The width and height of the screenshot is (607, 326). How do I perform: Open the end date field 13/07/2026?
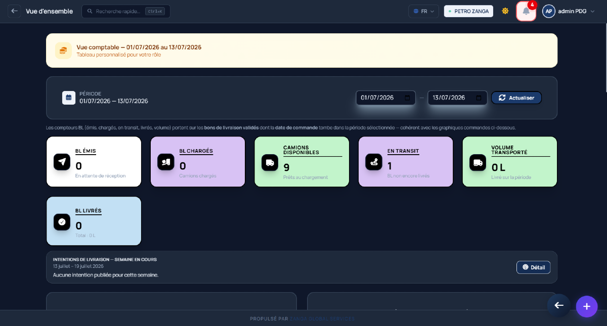pyautogui.click(x=457, y=98)
